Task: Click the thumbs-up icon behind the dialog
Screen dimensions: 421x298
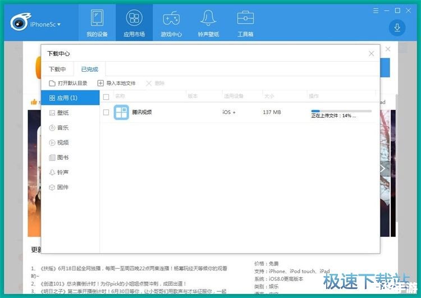Action: pyautogui.click(x=34, y=102)
